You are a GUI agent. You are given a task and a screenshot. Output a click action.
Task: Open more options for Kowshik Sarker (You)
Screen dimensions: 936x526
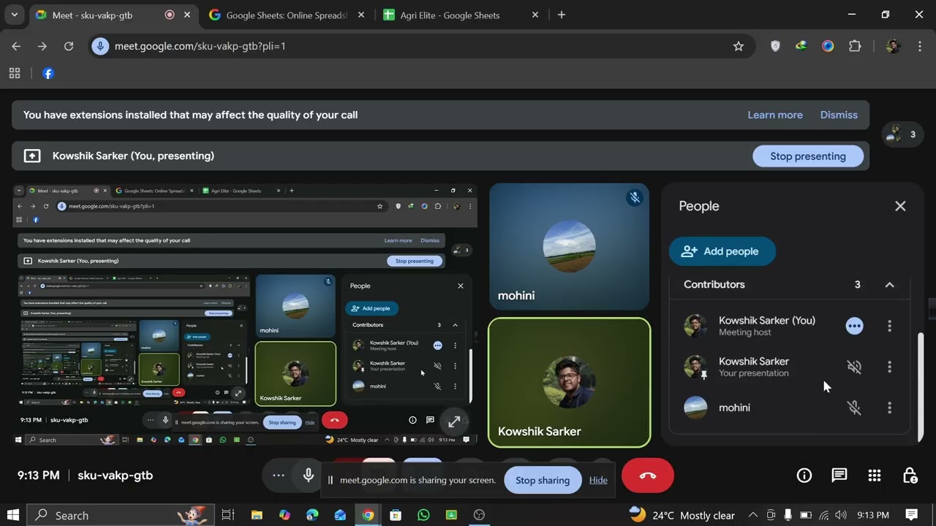889,326
